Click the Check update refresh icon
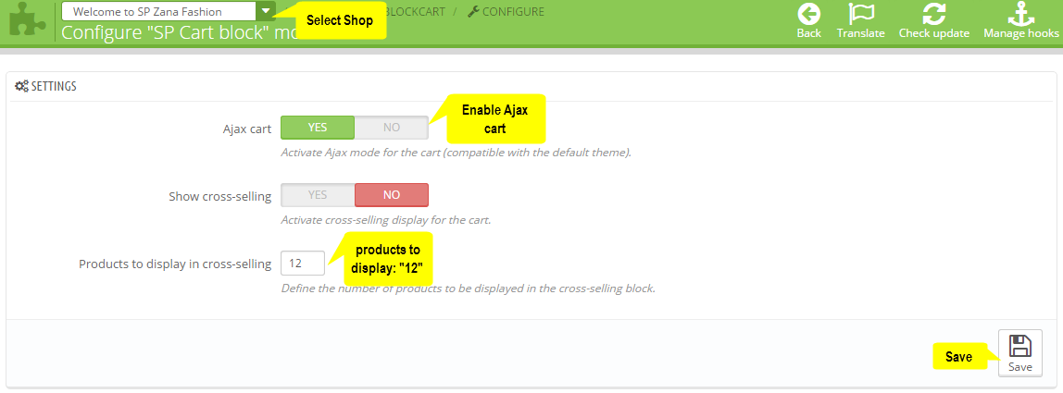 click(934, 14)
